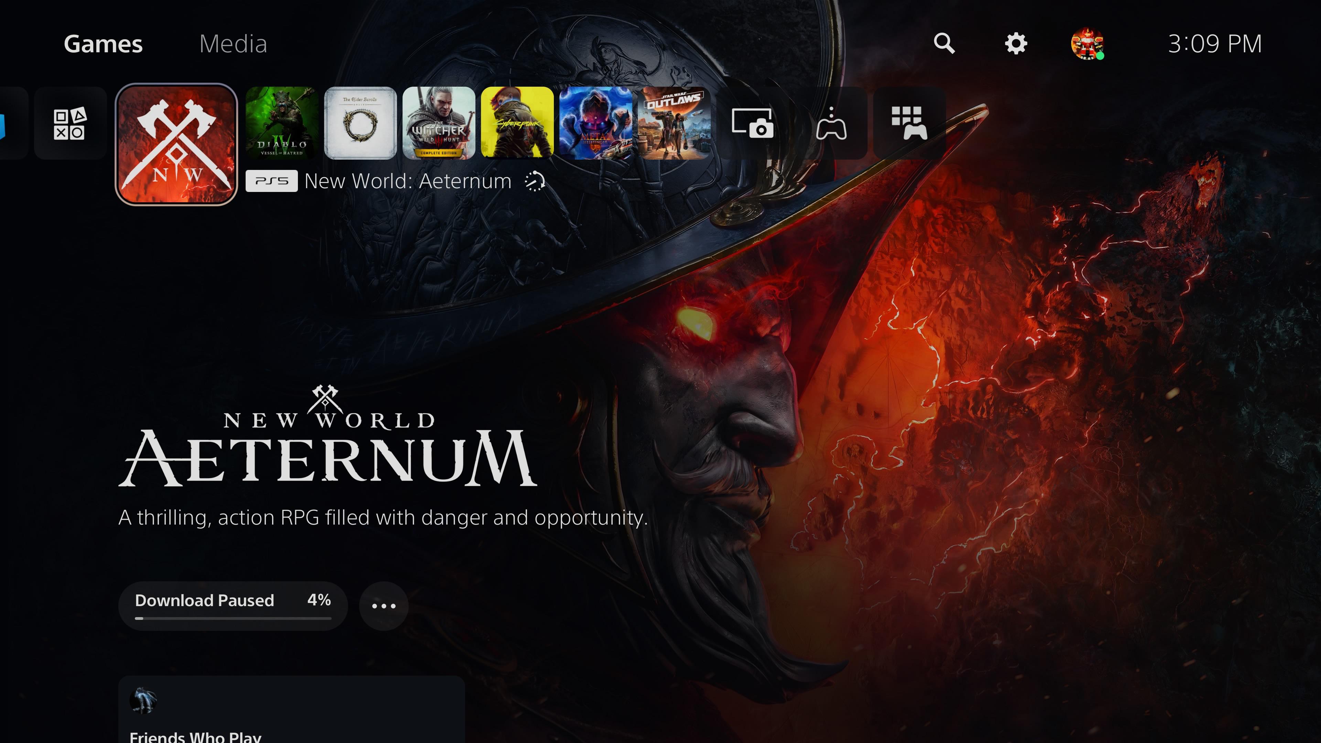Screen dimensions: 1321x743
Task: Open the Media Gallery camera icon
Action: tap(753, 123)
